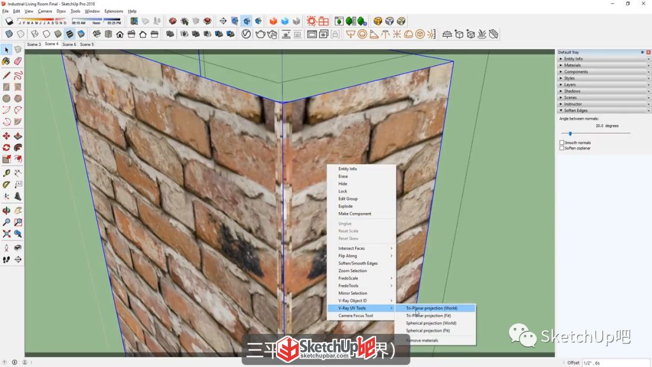Expand Entity Info tray panel
This screenshot has height=367, width=652.
pyautogui.click(x=604, y=59)
